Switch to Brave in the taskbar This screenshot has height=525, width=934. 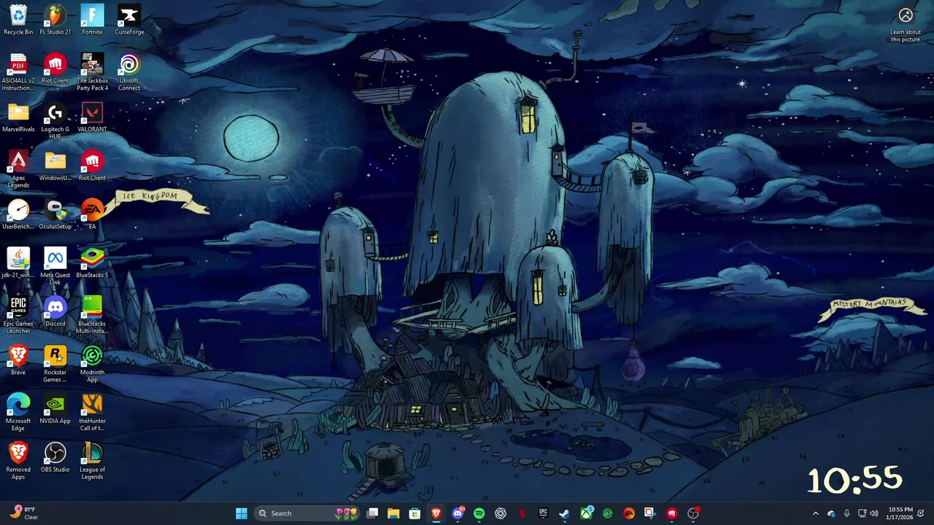pos(436,513)
